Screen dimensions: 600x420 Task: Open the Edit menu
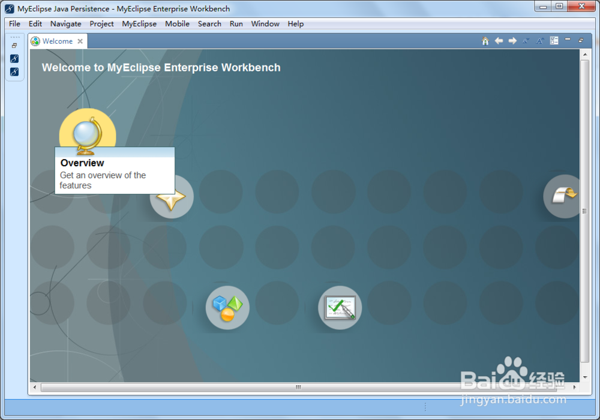(x=35, y=24)
